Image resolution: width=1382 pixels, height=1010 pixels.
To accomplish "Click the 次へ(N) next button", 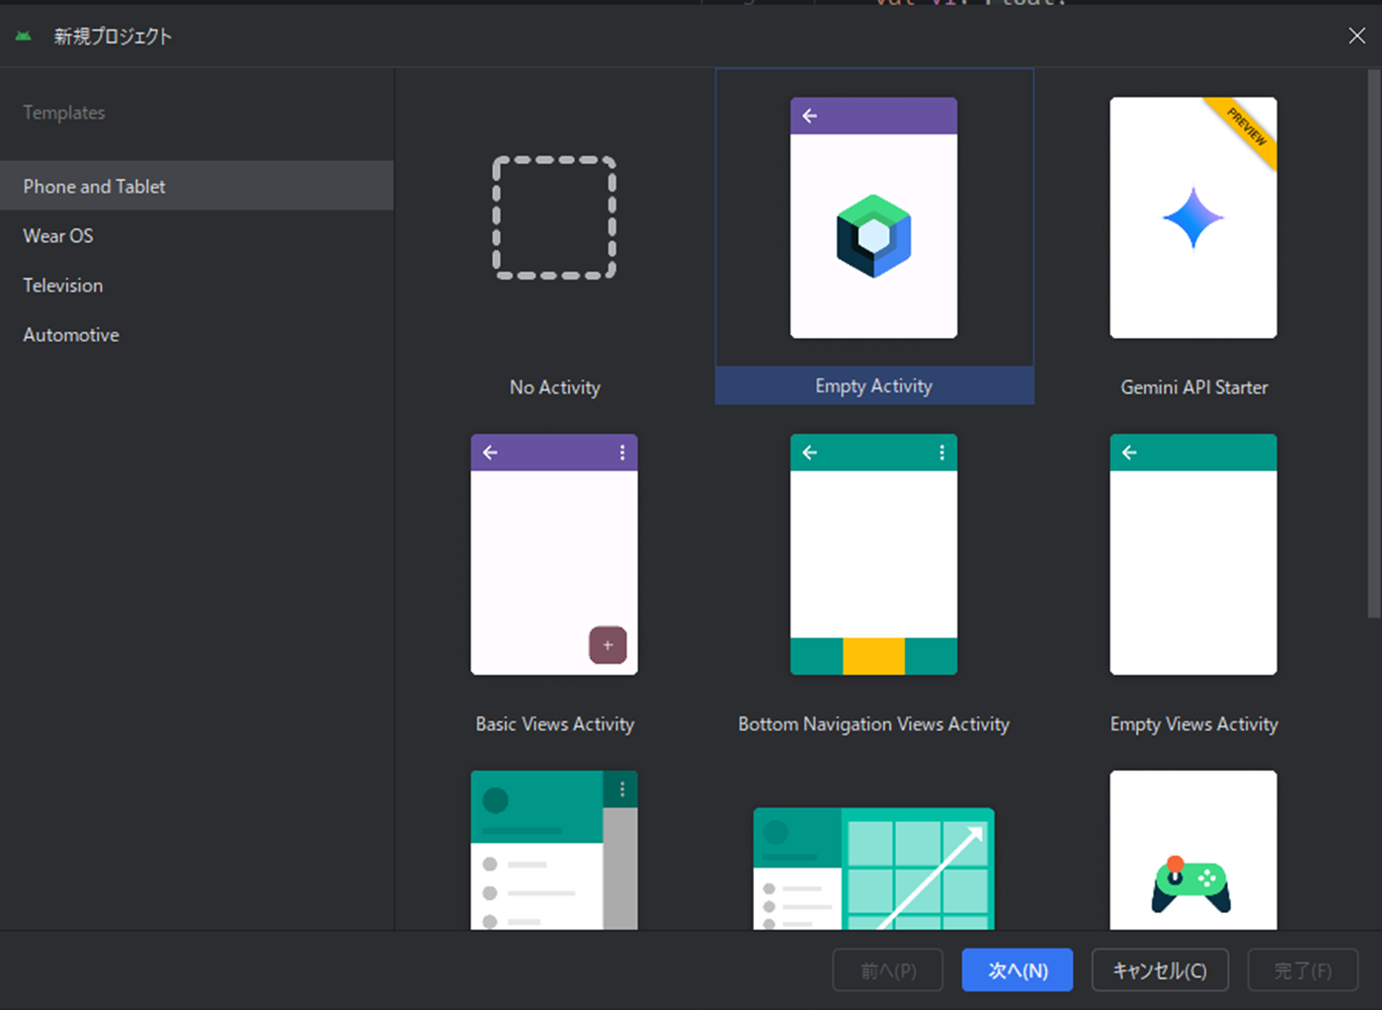I will [x=1017, y=970].
